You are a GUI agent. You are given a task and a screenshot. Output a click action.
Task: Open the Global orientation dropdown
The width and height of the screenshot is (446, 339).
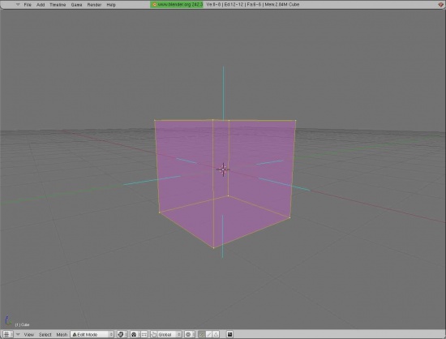pyautogui.click(x=169, y=334)
